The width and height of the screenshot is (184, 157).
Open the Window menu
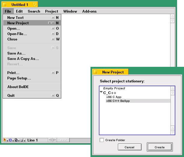tap(70, 11)
